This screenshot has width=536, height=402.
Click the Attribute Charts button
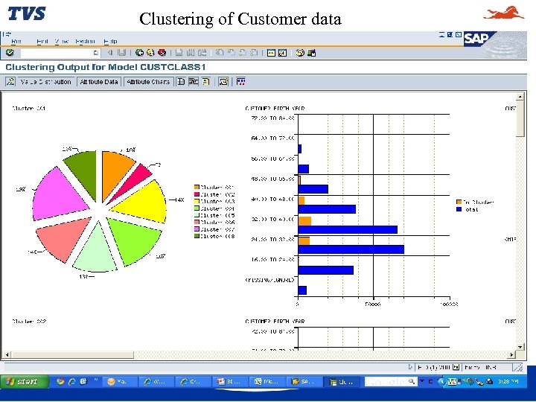(x=148, y=82)
